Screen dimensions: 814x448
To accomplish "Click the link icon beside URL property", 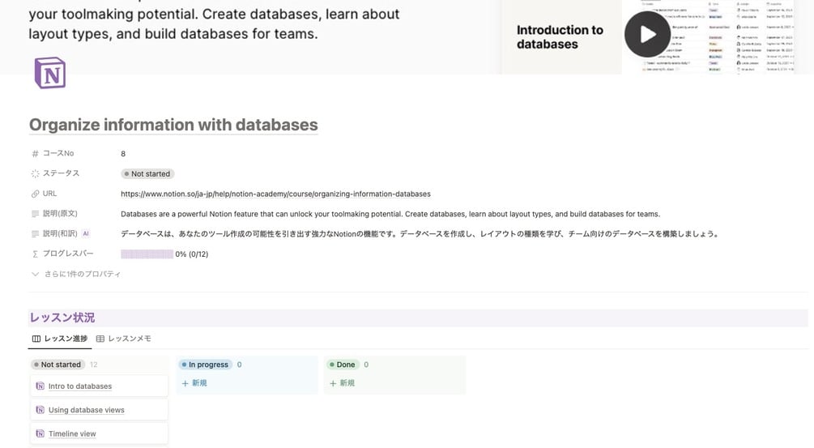I will coord(35,194).
